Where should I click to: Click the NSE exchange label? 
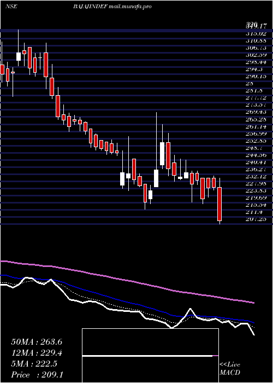pos(11,7)
